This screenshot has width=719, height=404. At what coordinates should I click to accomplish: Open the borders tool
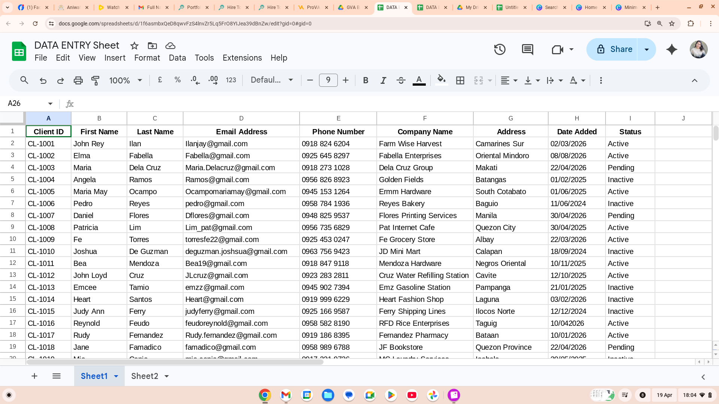click(460, 80)
